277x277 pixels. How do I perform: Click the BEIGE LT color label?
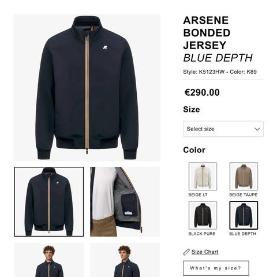(x=198, y=195)
